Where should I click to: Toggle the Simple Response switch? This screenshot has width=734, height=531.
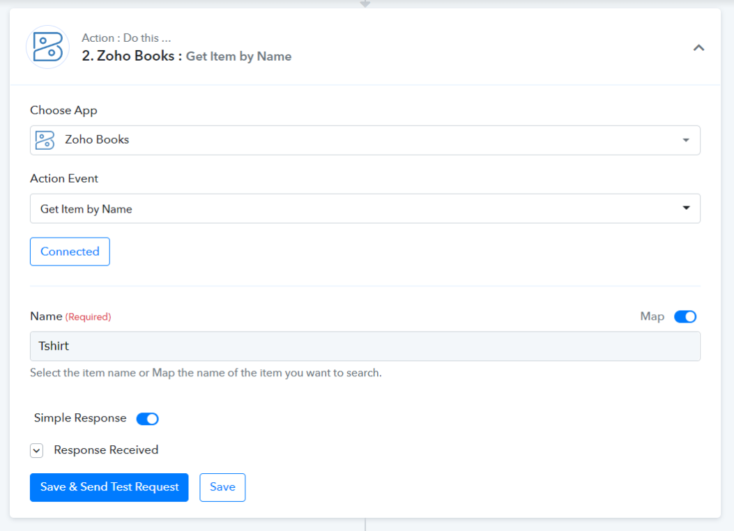148,419
